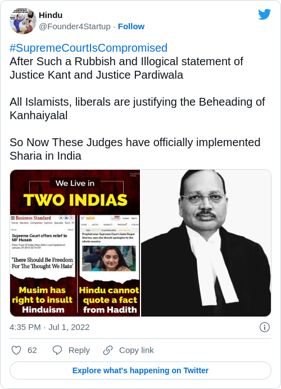Follow the @Founder4Startup account

(x=131, y=26)
